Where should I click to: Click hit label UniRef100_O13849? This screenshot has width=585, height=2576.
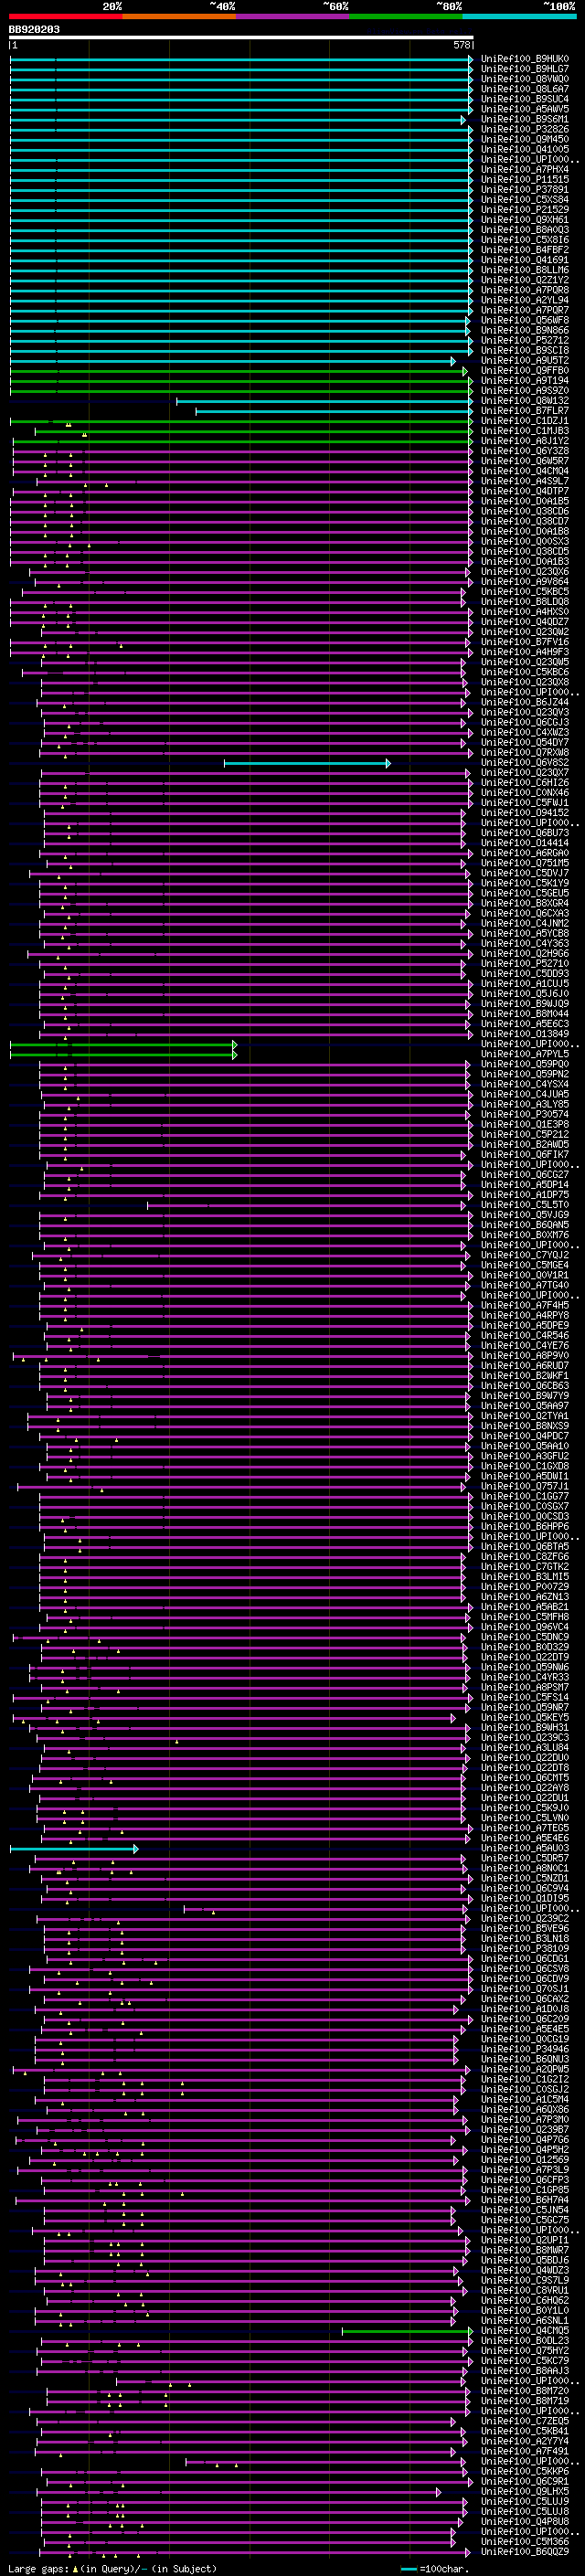(525, 1034)
